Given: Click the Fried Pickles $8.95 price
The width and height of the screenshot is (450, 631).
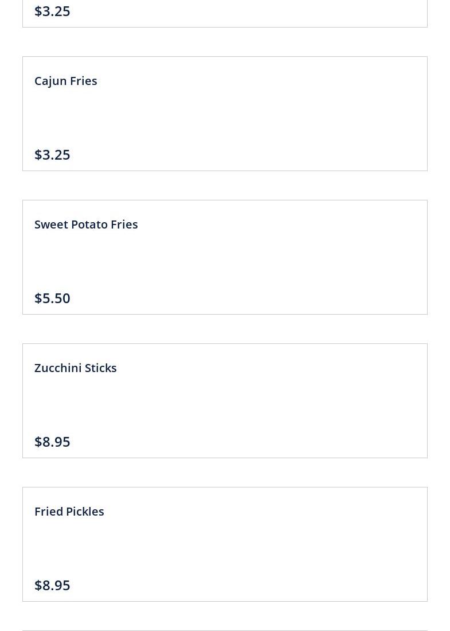Looking at the screenshot, I should (52, 585).
